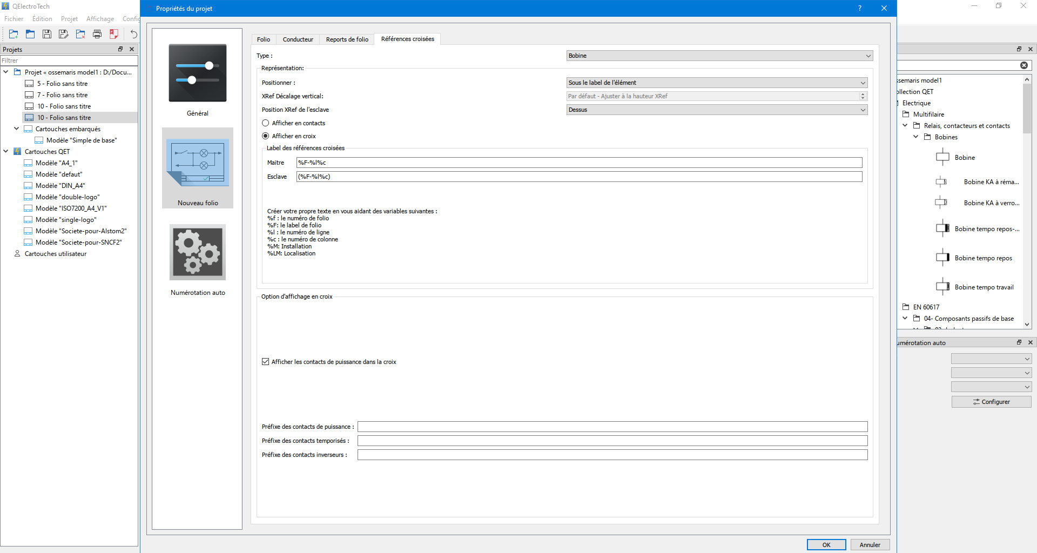The image size is (1037, 553).
Task: Click the Cartouches utilisateur user icon
Action: (17, 254)
